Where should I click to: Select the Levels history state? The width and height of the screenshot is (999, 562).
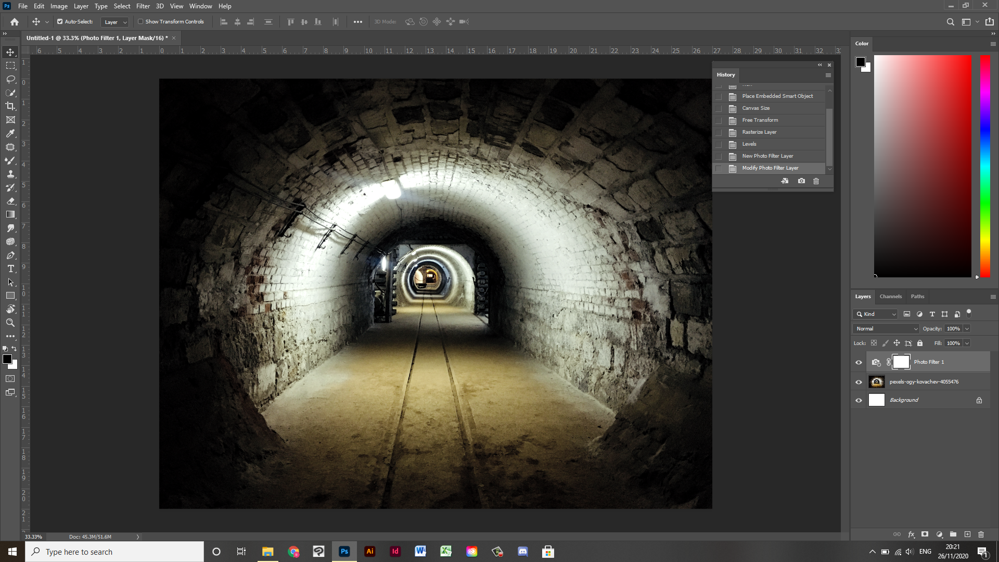tap(749, 144)
